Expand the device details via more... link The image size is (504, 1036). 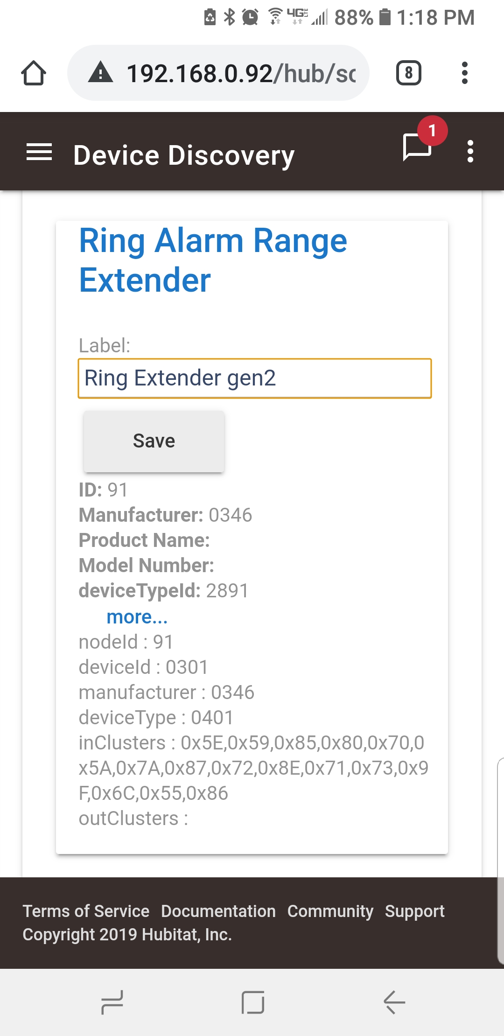tap(138, 617)
